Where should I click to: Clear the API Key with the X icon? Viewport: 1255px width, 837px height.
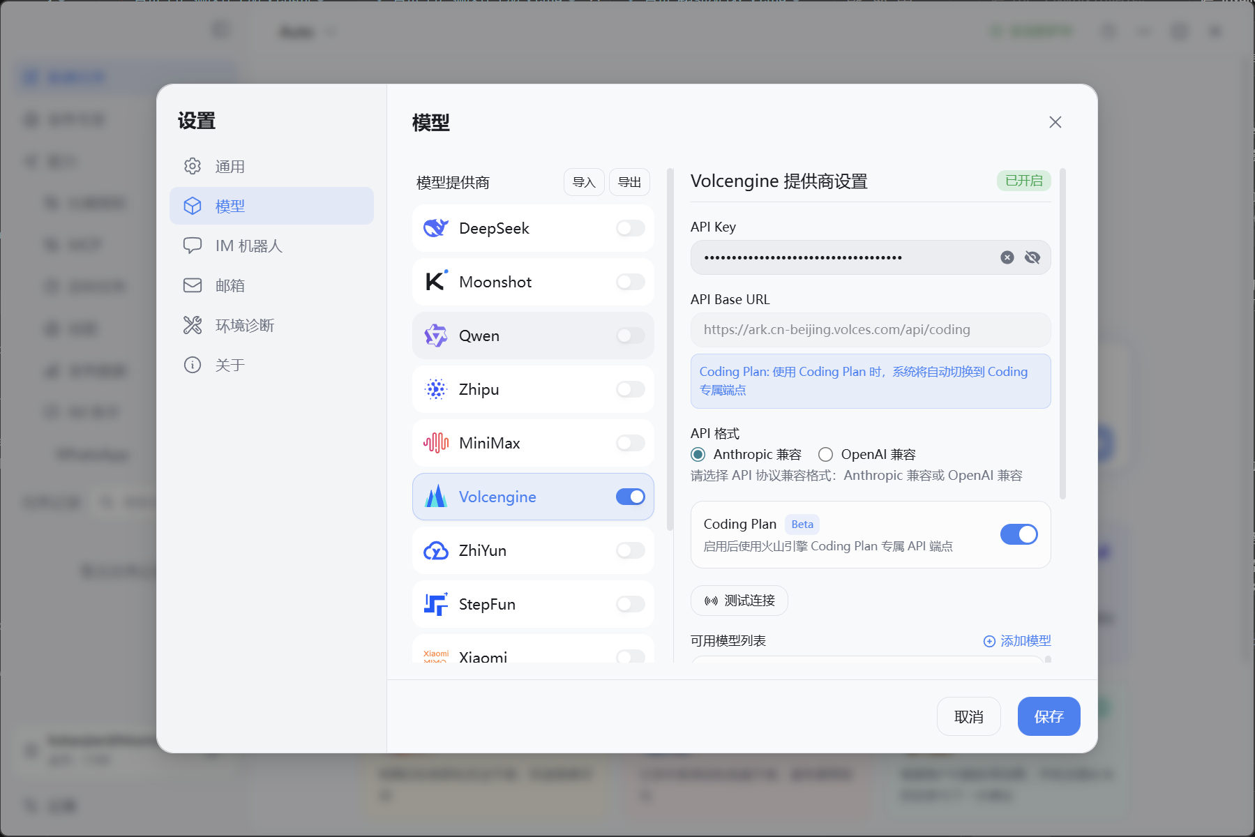1007,257
